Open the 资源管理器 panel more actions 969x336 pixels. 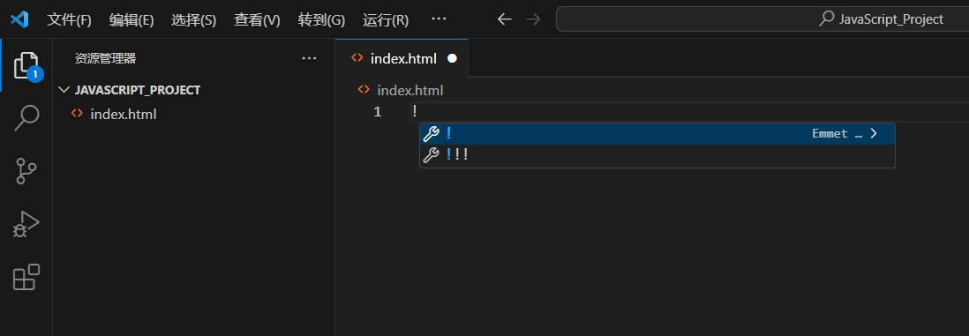coord(309,59)
